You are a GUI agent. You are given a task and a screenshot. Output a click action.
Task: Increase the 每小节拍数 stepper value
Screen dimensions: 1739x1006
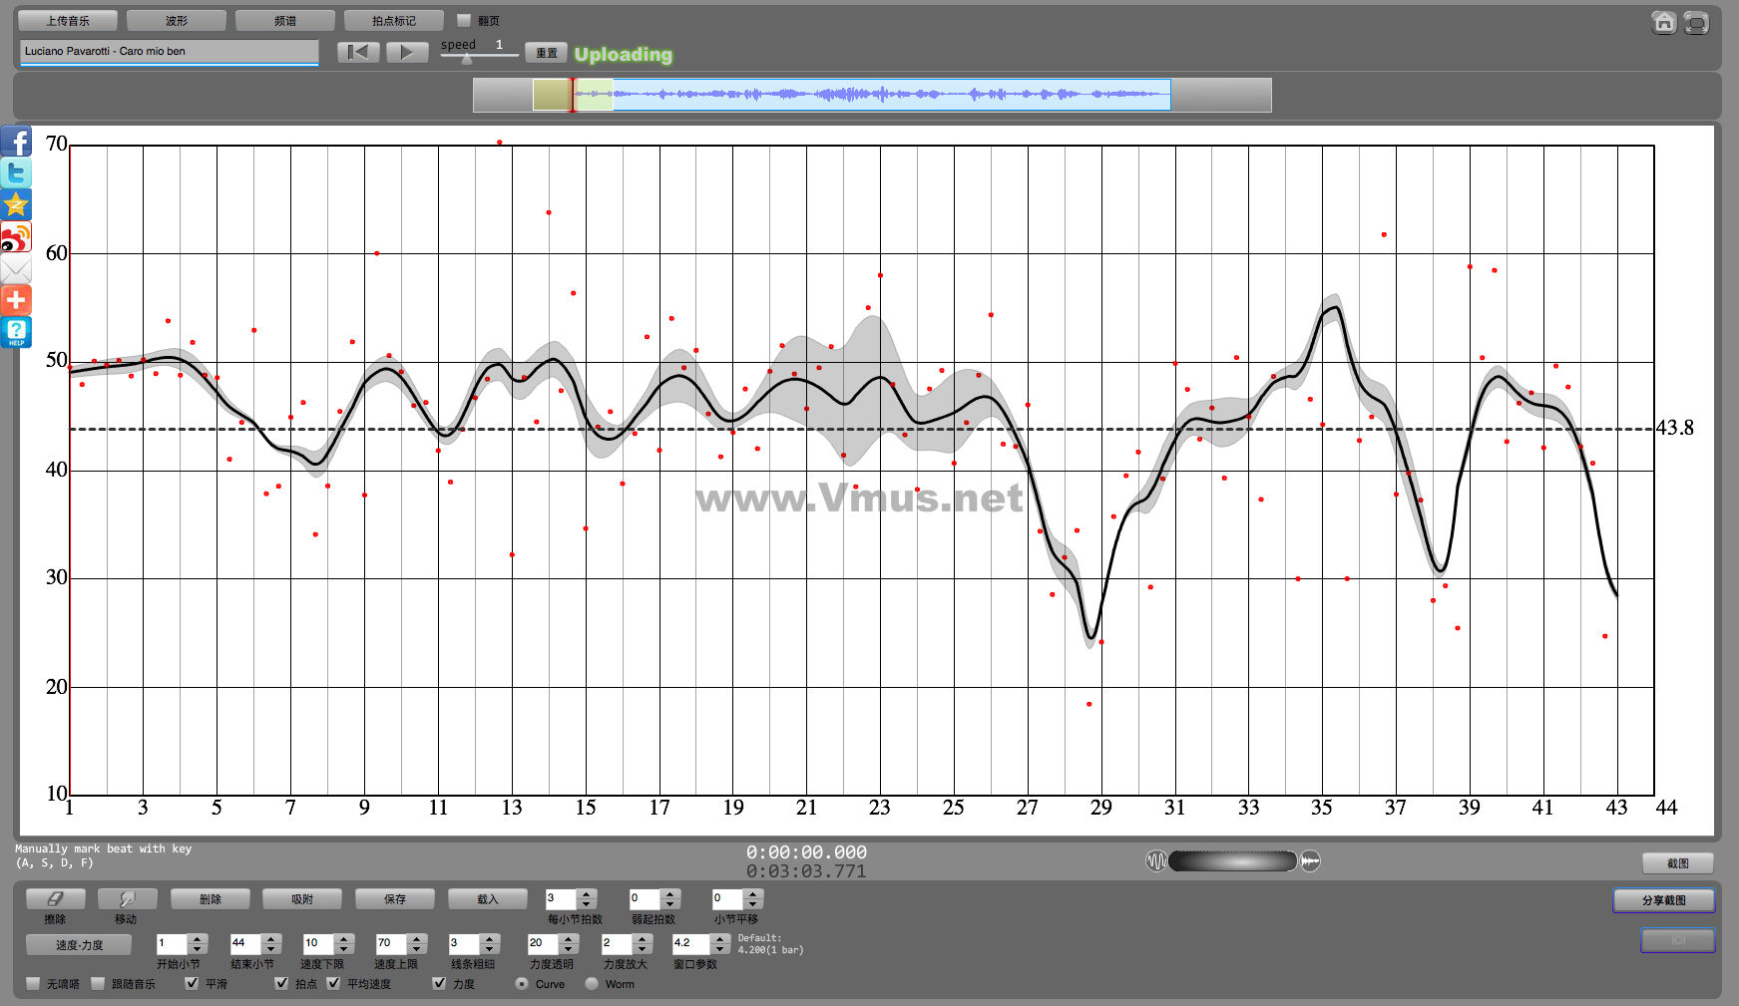587,894
